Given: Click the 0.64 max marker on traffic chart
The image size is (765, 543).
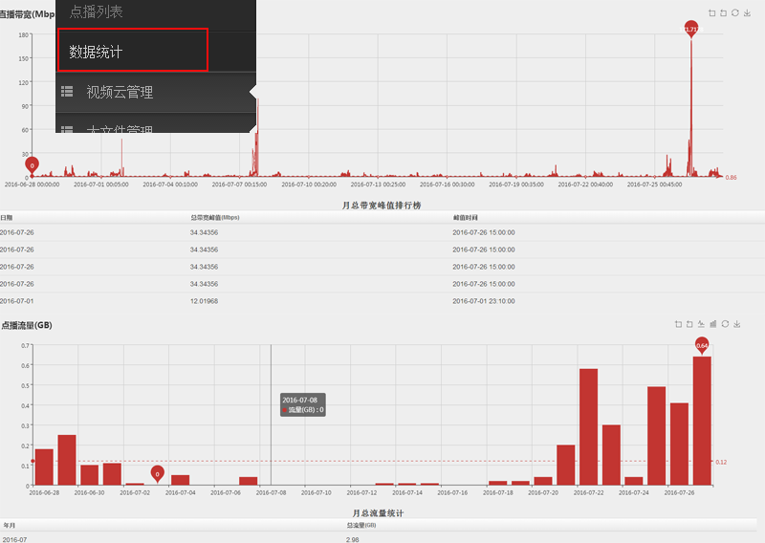Looking at the screenshot, I should point(702,345).
